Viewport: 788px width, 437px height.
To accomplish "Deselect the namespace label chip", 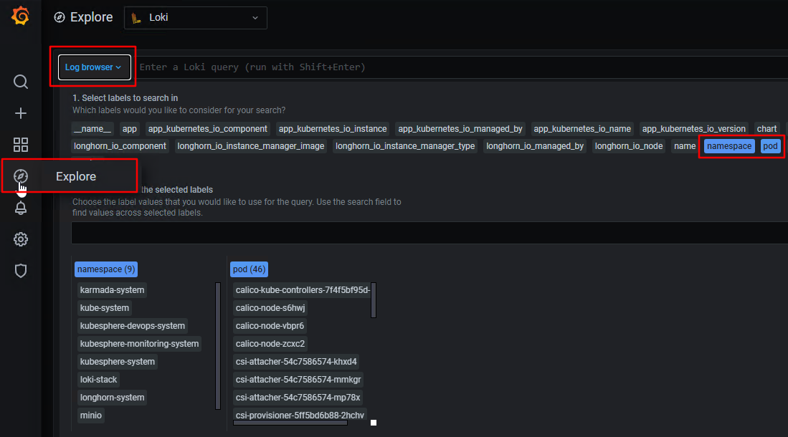I will click(x=728, y=145).
